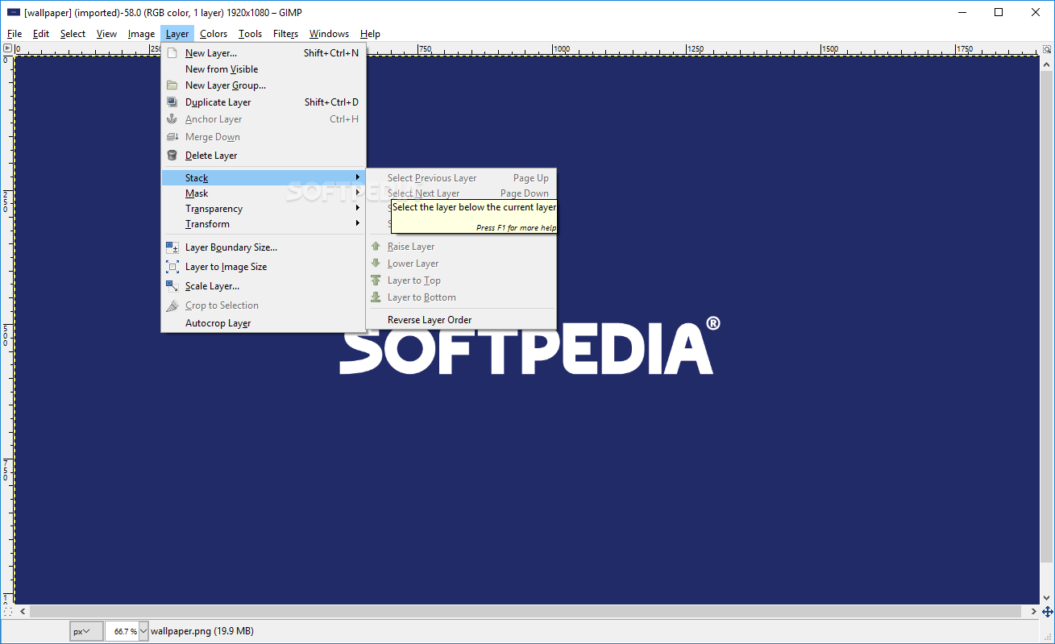This screenshot has height=644, width=1055.
Task: Click the vertical scrollbar track
Action: click(x=1048, y=330)
